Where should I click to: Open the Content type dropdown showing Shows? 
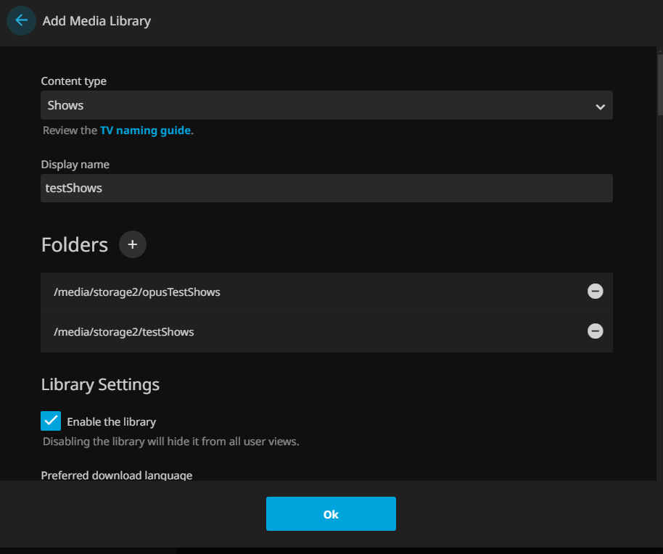click(x=319, y=105)
